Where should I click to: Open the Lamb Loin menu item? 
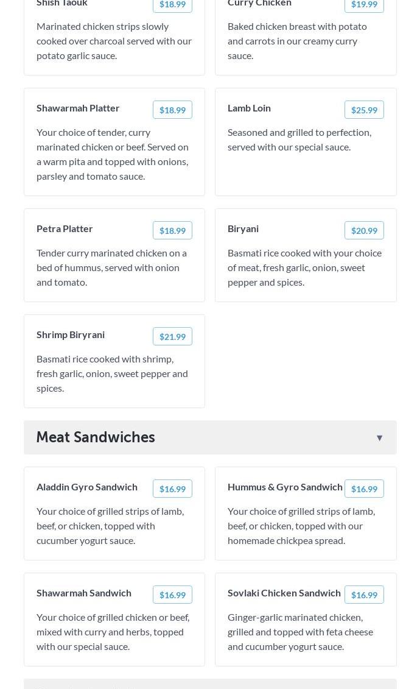249,108
